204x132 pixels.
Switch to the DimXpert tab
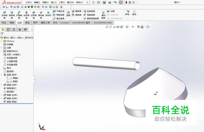[65, 23]
